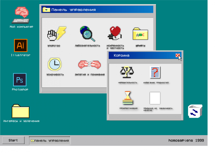Click the homosapiens 1999 tray text
Screen dimensions: 215x153
pyautogui.click(x=186, y=140)
